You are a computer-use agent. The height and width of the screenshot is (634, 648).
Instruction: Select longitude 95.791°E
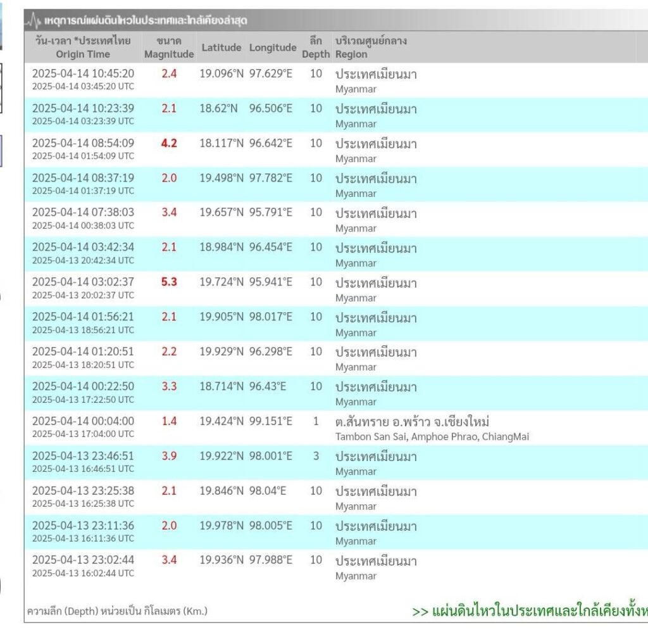(271, 212)
